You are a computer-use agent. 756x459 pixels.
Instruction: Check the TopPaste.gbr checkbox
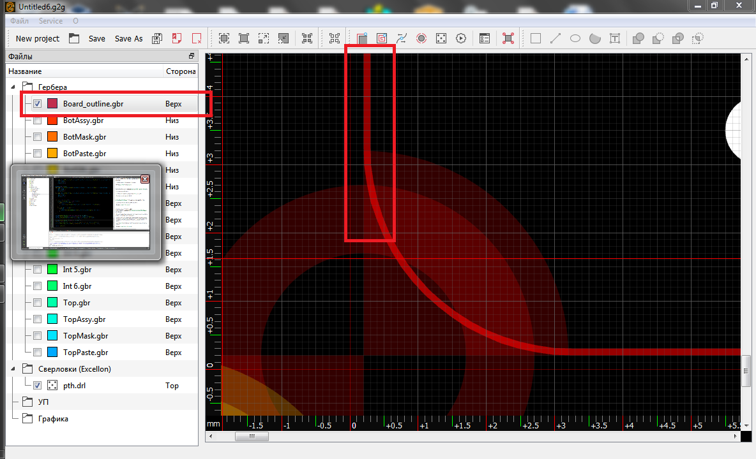[37, 353]
